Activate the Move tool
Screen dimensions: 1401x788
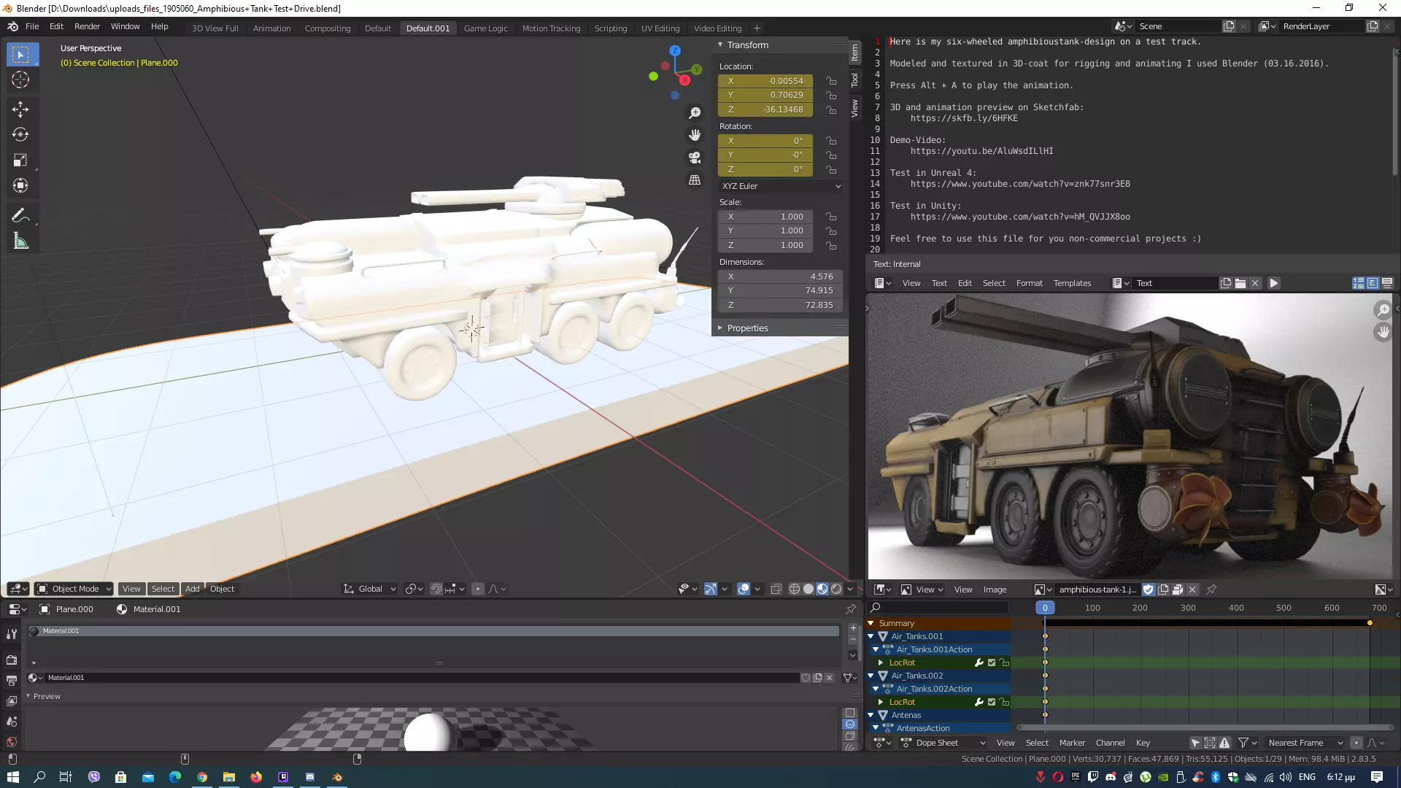point(20,109)
